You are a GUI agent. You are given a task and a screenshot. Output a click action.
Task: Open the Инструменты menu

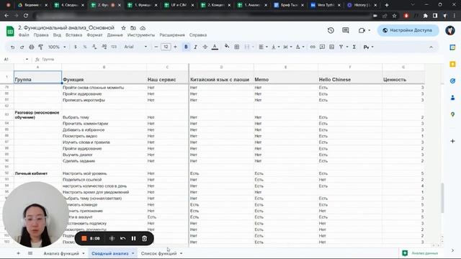141,35
